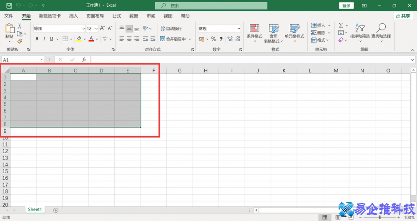Click the Share (共享) button
The width and height of the screenshot is (417, 221).
click(403, 16)
